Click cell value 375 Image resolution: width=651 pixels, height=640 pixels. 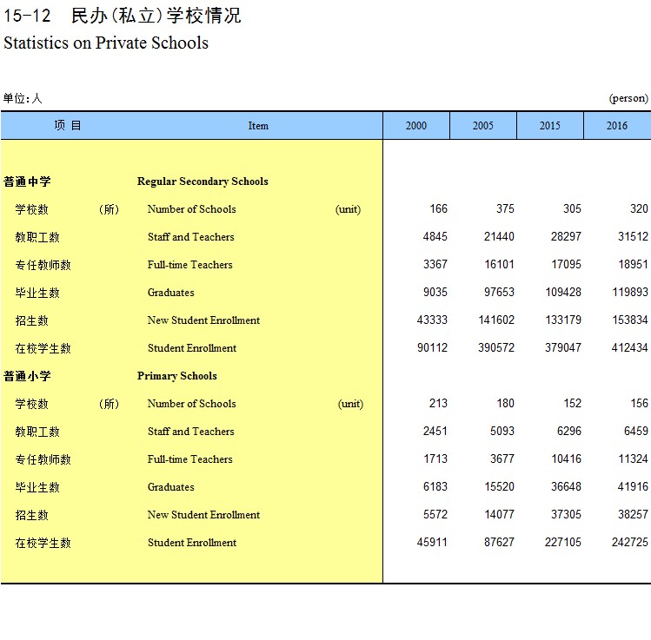pyautogui.click(x=505, y=208)
